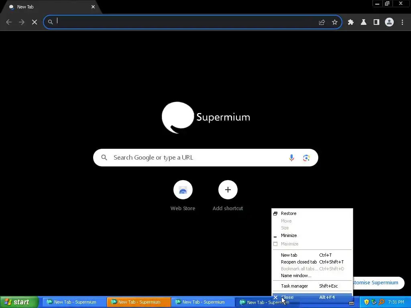Open the Extensions puzzle icon

pyautogui.click(x=350, y=22)
